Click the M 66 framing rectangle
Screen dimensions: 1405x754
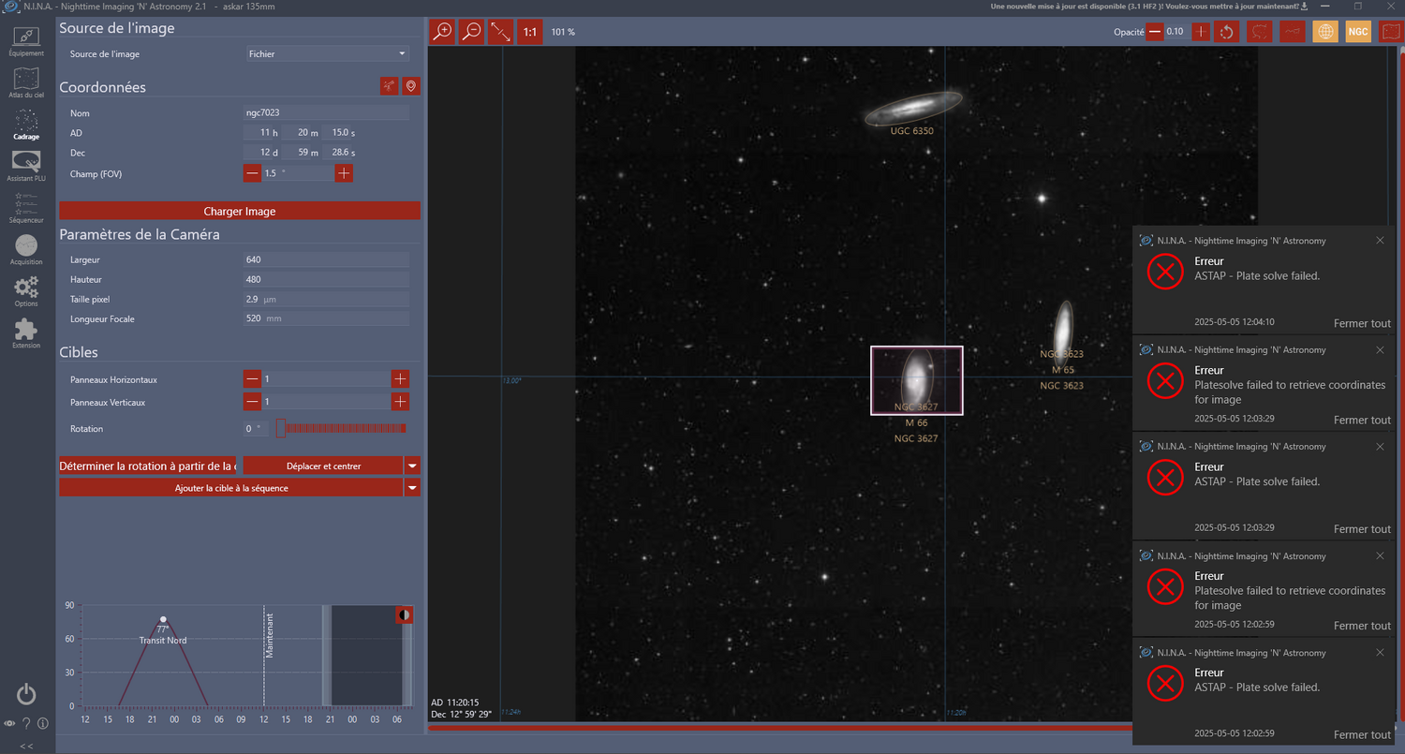[916, 380]
